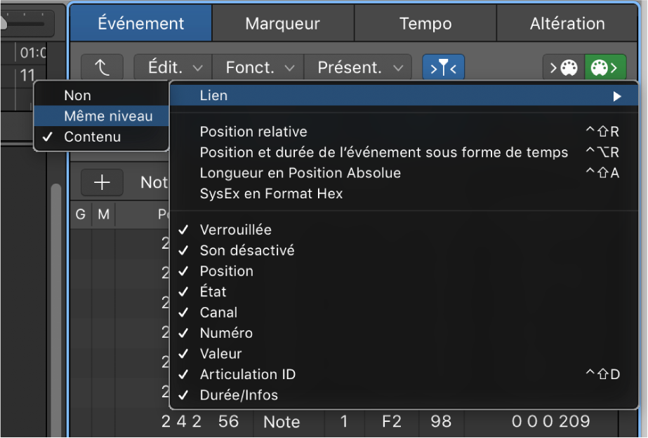The width and height of the screenshot is (648, 438).
Task: Click the green MIDI Out icon
Action: coord(604,67)
